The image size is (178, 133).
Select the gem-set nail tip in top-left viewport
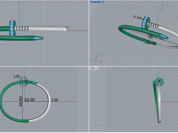coord(37,38)
